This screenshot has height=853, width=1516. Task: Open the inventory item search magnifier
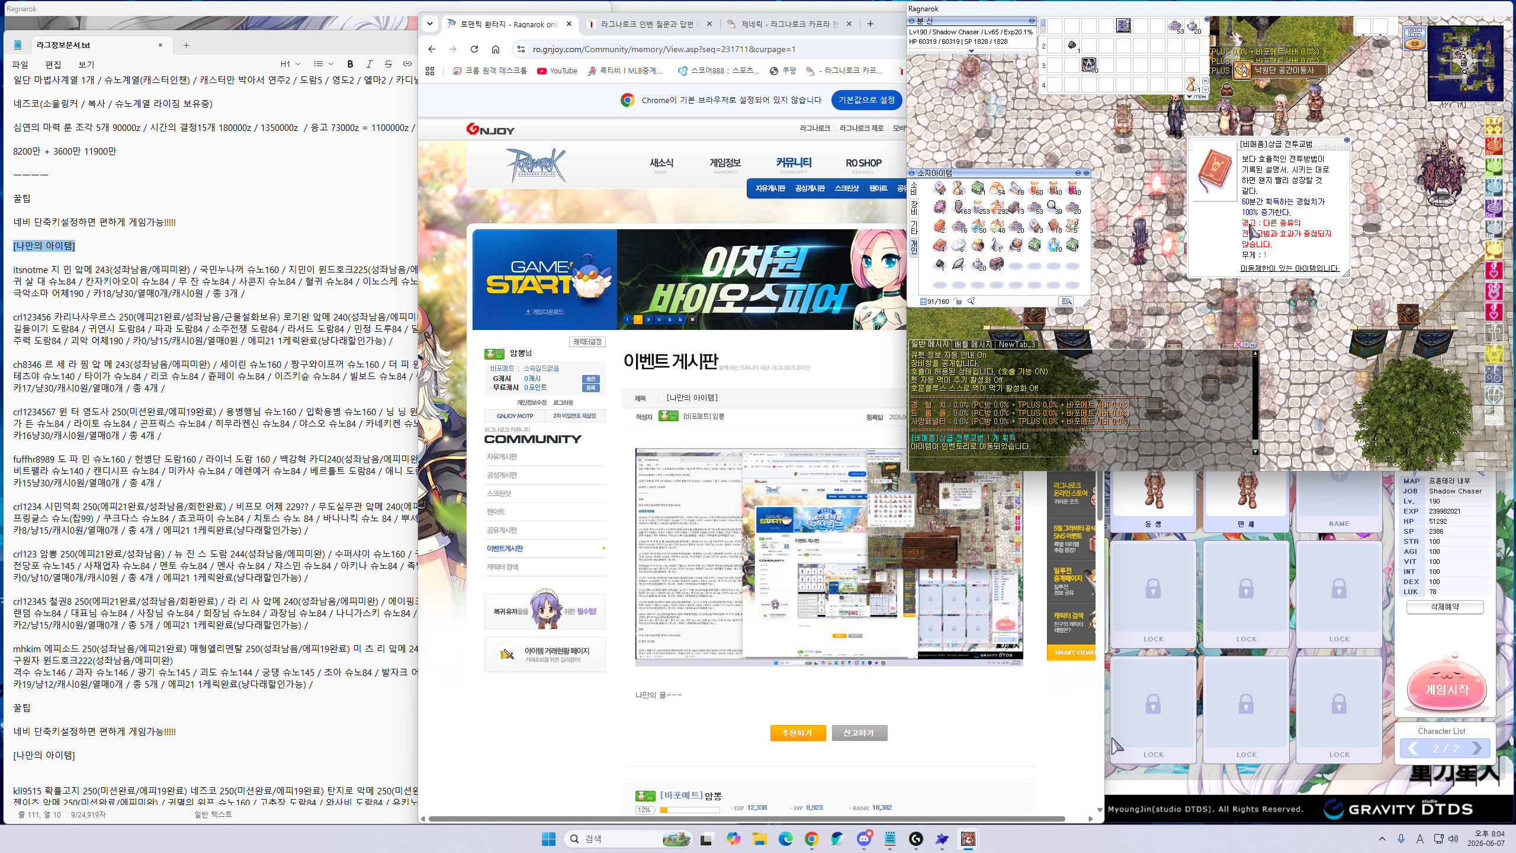click(x=971, y=302)
